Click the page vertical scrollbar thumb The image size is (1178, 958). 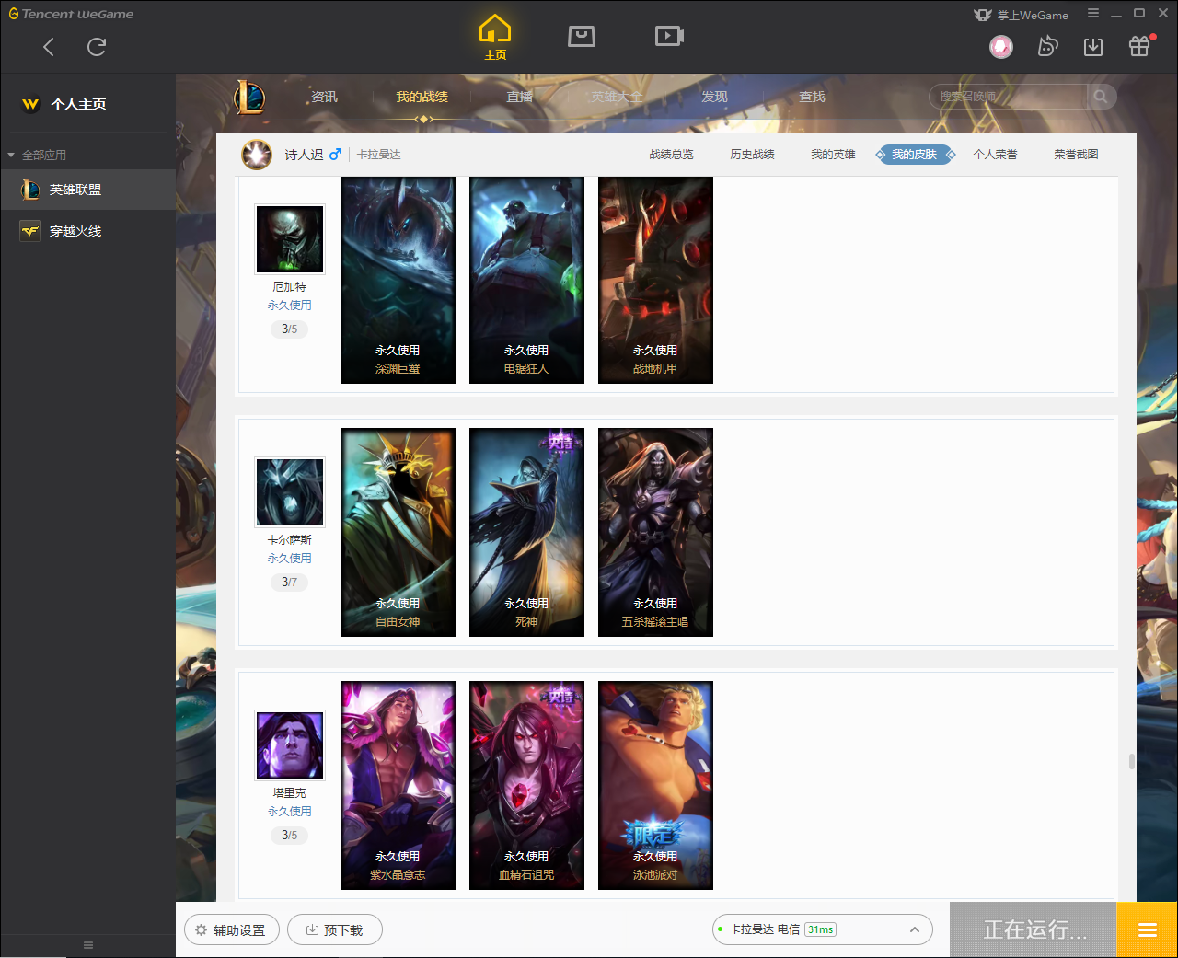1131,762
